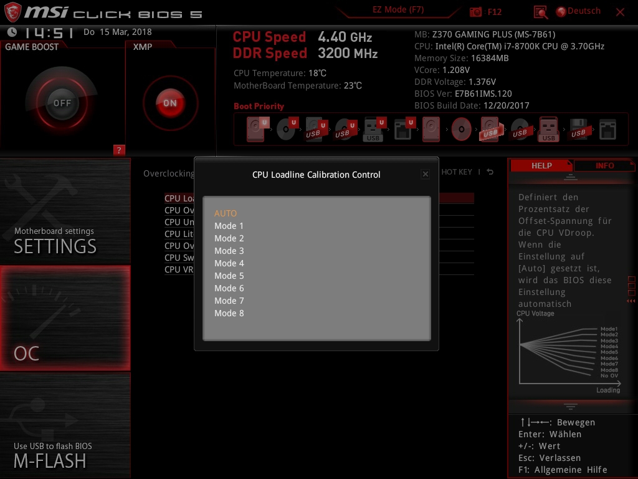Toggle the GAME BOOST knob currently OFF

click(x=62, y=103)
